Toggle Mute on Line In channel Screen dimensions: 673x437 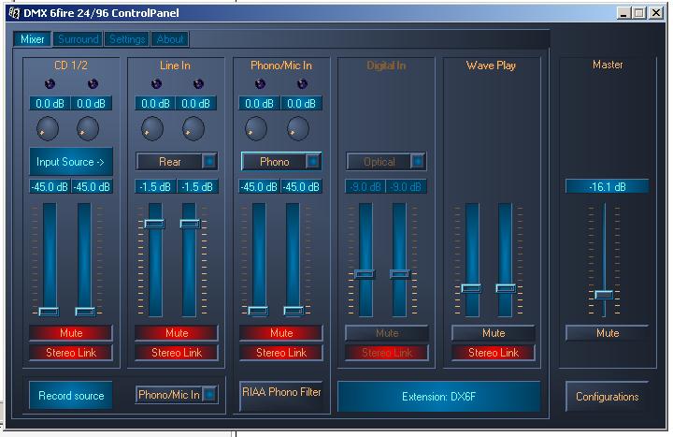pyautogui.click(x=177, y=333)
